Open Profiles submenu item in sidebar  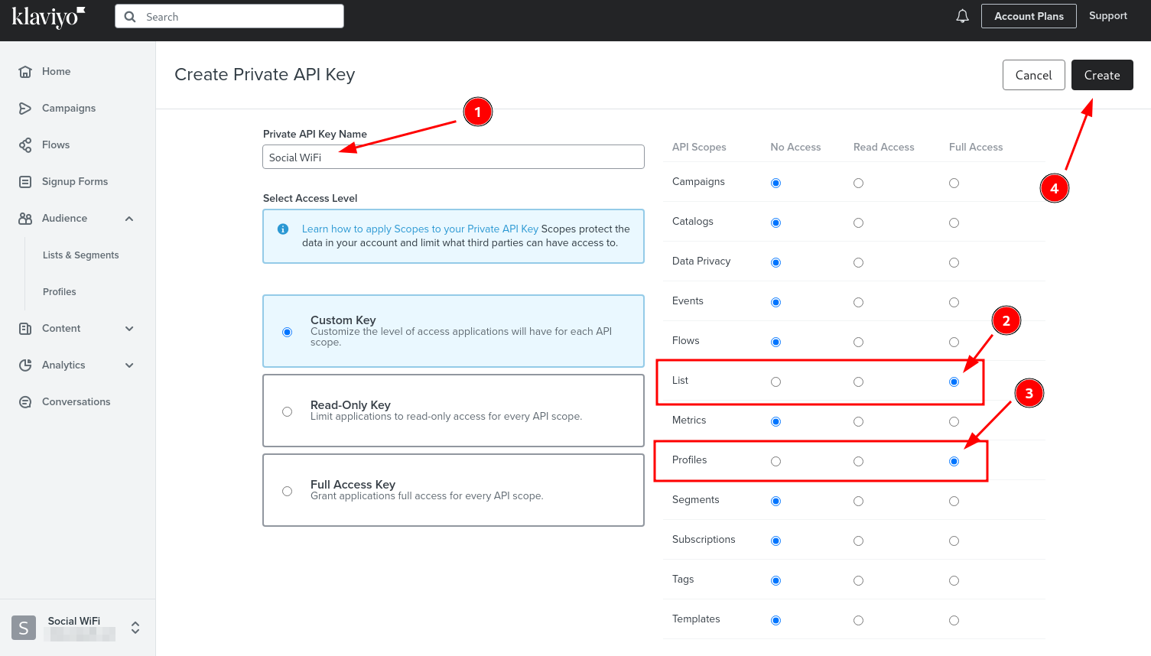(x=60, y=292)
